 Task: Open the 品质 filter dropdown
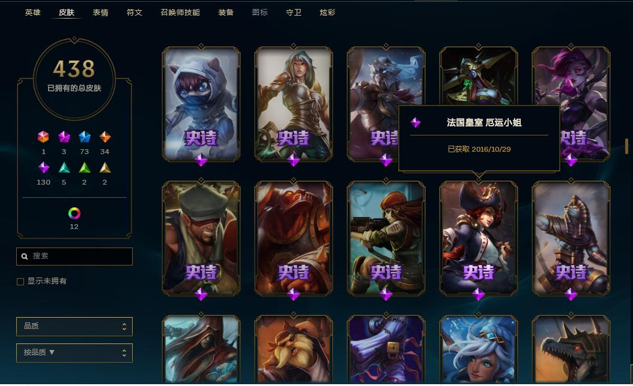click(x=74, y=327)
